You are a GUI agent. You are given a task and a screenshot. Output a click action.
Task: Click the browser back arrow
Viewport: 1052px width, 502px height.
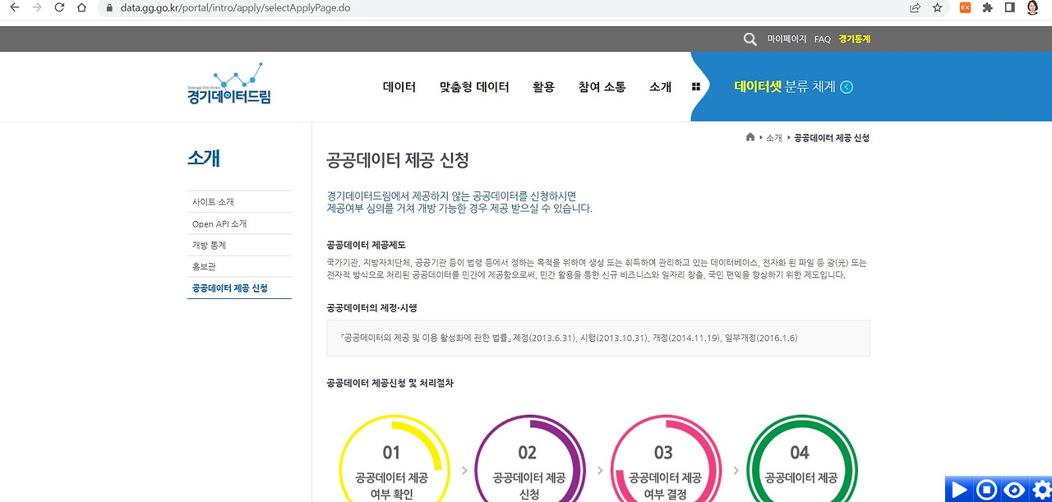click(14, 7)
